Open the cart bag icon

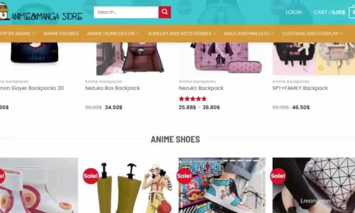tap(353, 12)
